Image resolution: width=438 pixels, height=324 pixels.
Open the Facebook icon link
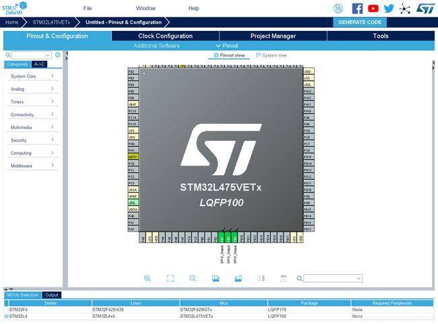pyautogui.click(x=357, y=8)
